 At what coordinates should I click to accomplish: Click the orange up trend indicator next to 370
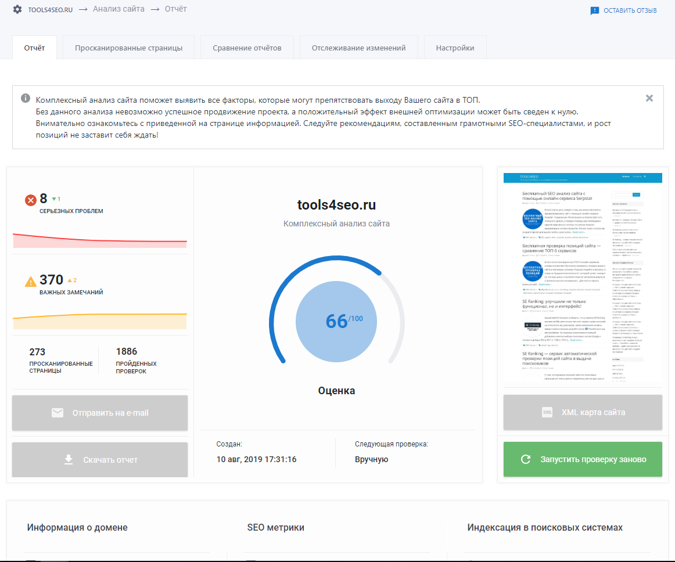[72, 280]
